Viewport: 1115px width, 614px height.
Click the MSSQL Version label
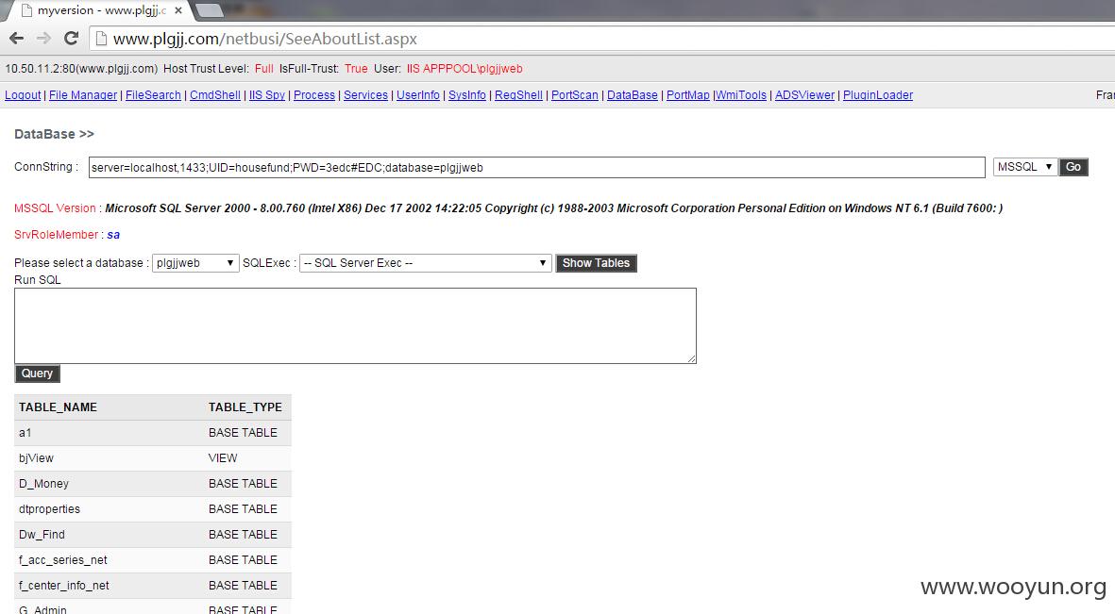(55, 208)
